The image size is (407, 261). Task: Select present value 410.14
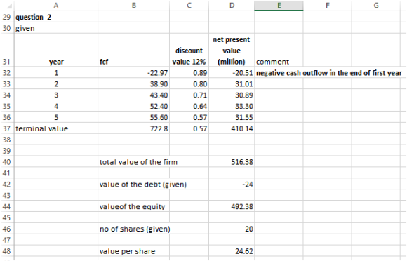[x=232, y=128]
